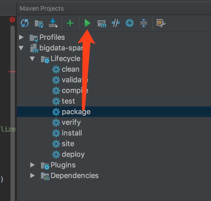The image size is (211, 201).
Task: Add a Maven project with plus icon
Action: point(70,23)
